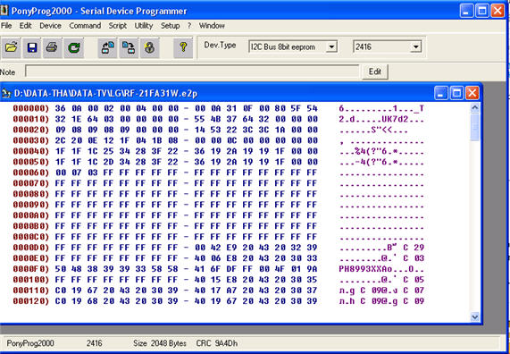This screenshot has width=510, height=354.
Task: Select address 000120) row label
Action: (x=31, y=301)
